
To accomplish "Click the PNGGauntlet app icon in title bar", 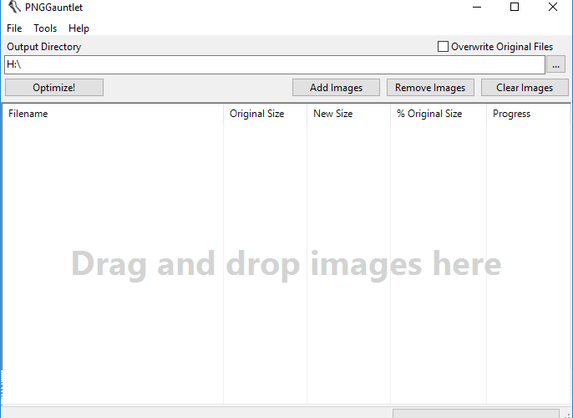I will (x=14, y=7).
